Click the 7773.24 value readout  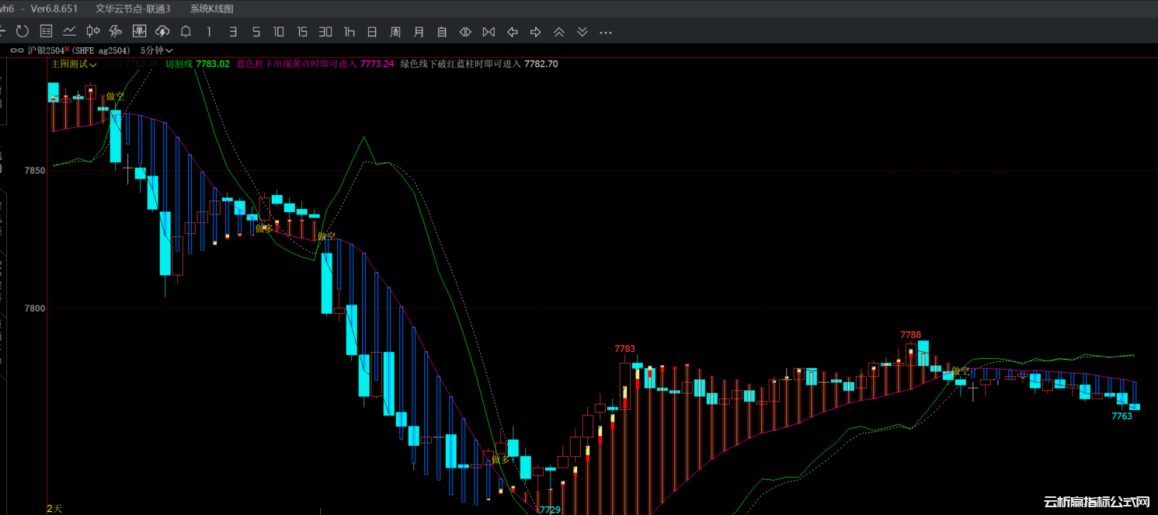(x=377, y=64)
